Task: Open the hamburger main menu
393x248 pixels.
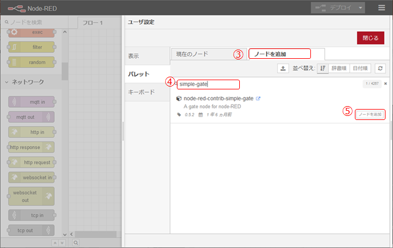Action: coord(381,8)
